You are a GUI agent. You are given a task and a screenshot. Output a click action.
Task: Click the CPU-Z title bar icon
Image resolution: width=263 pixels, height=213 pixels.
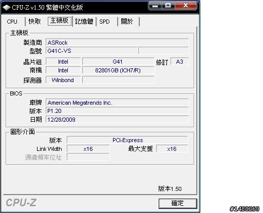coord(7,8)
